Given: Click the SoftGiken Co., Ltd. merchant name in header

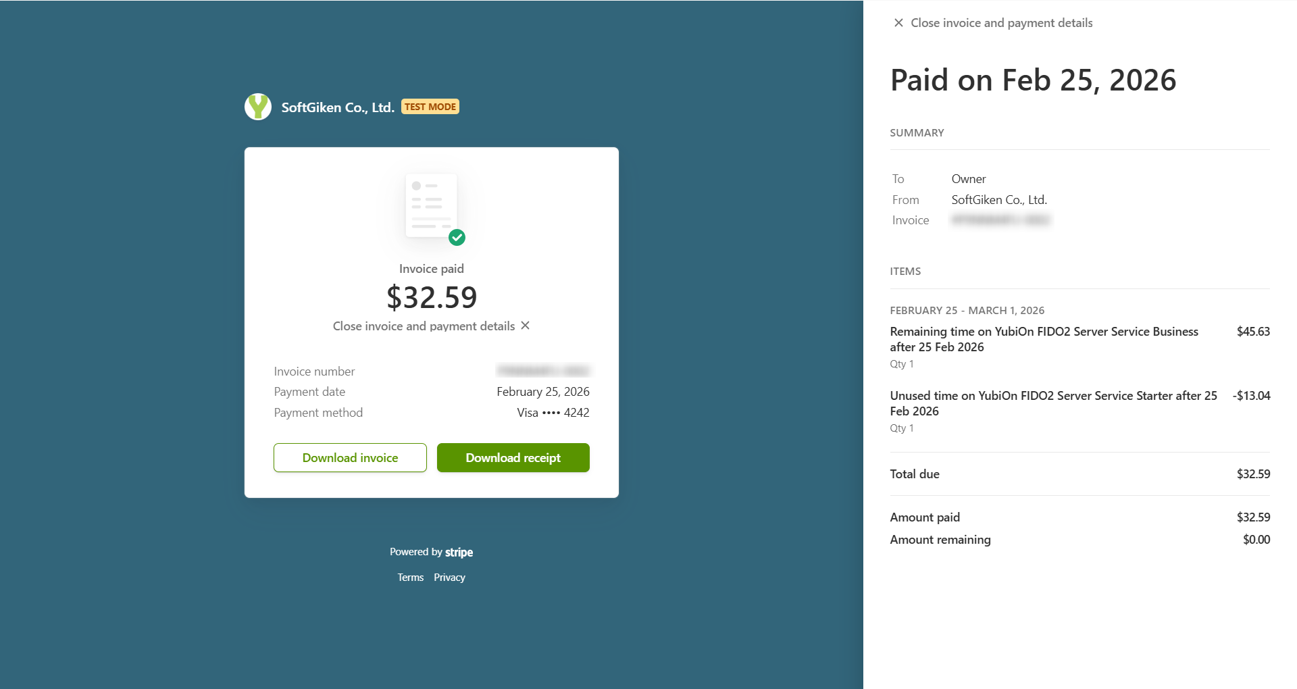Looking at the screenshot, I should tap(338, 107).
